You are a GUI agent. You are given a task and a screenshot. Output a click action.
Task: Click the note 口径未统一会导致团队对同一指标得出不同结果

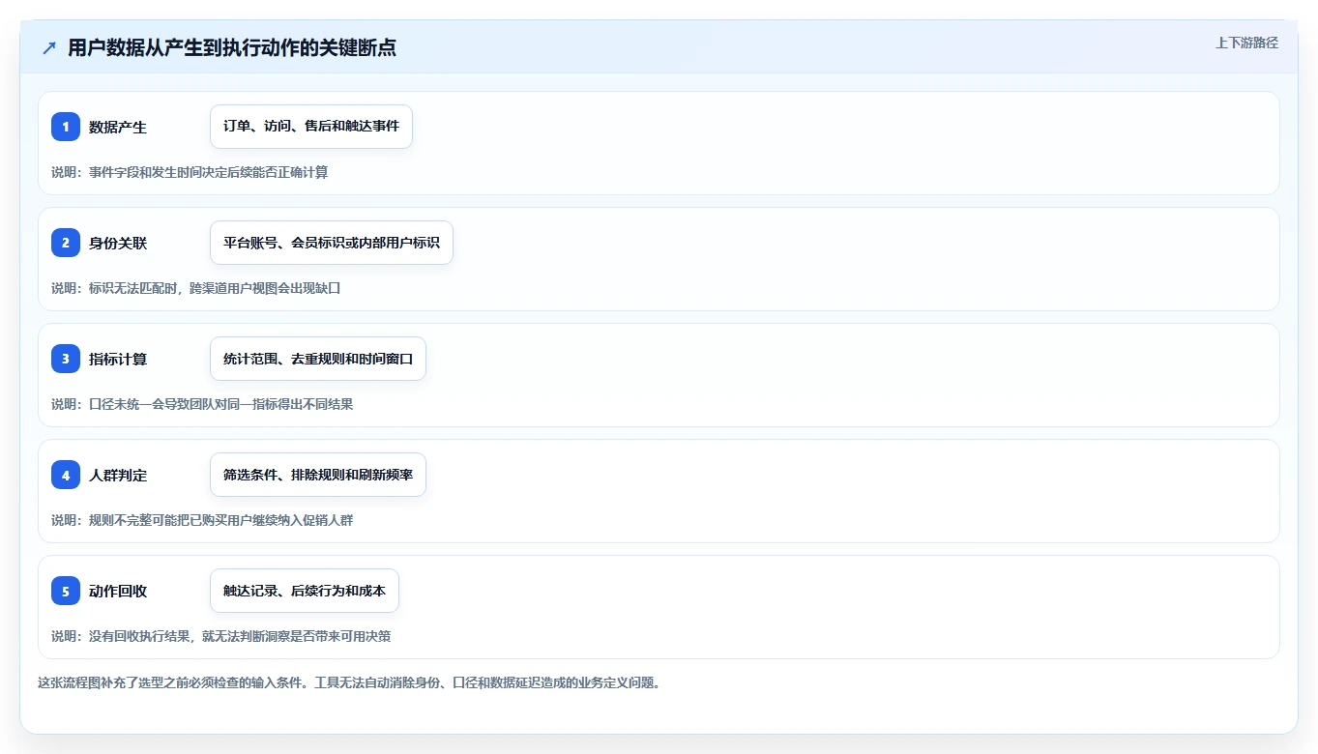[221, 404]
